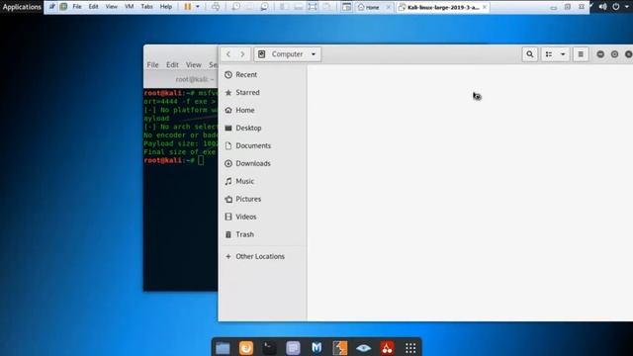The image size is (633, 356).
Task: Close the VMware Home tab
Action: [389, 7]
